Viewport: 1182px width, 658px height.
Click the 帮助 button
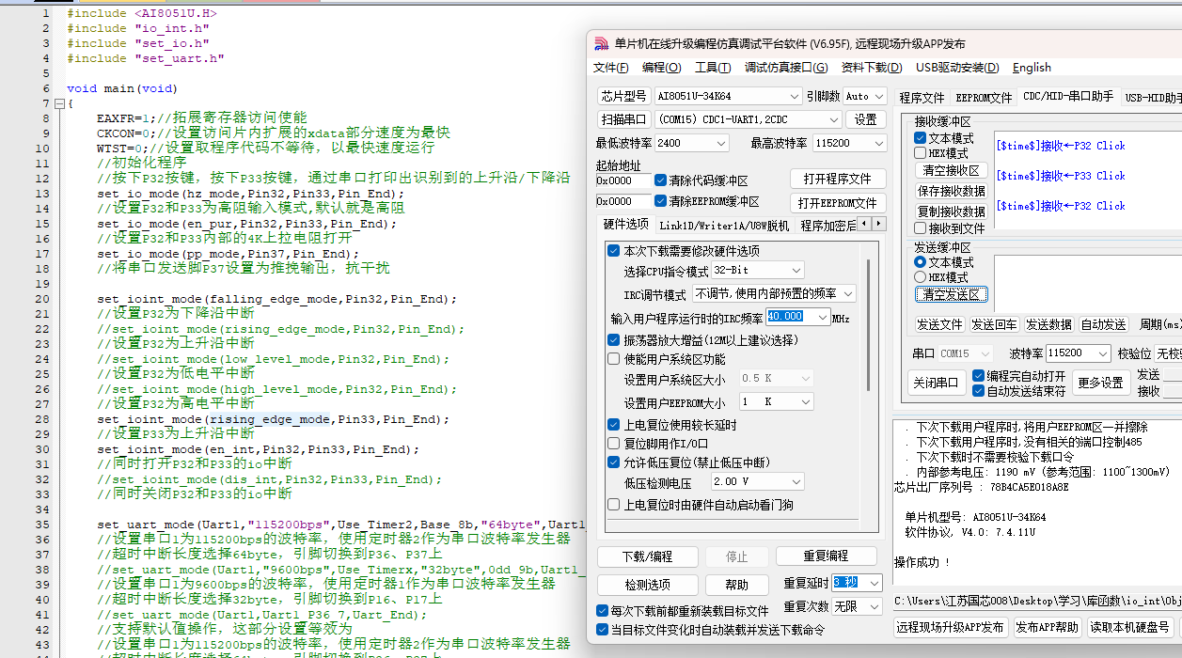pyautogui.click(x=737, y=586)
